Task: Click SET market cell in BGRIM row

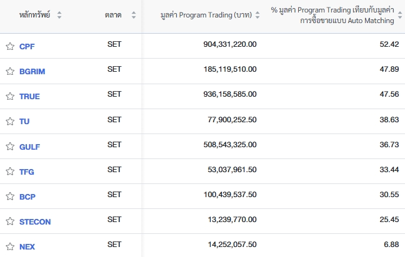Action: pyautogui.click(x=114, y=69)
